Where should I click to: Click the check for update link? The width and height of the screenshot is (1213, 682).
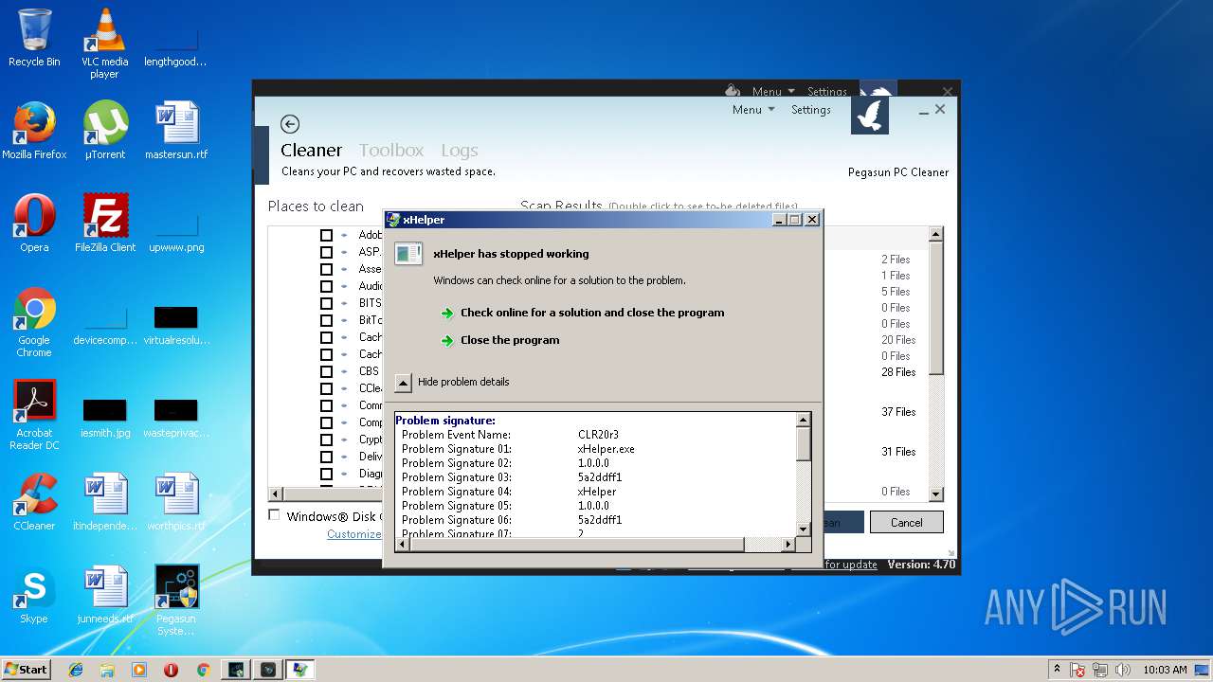pos(850,565)
